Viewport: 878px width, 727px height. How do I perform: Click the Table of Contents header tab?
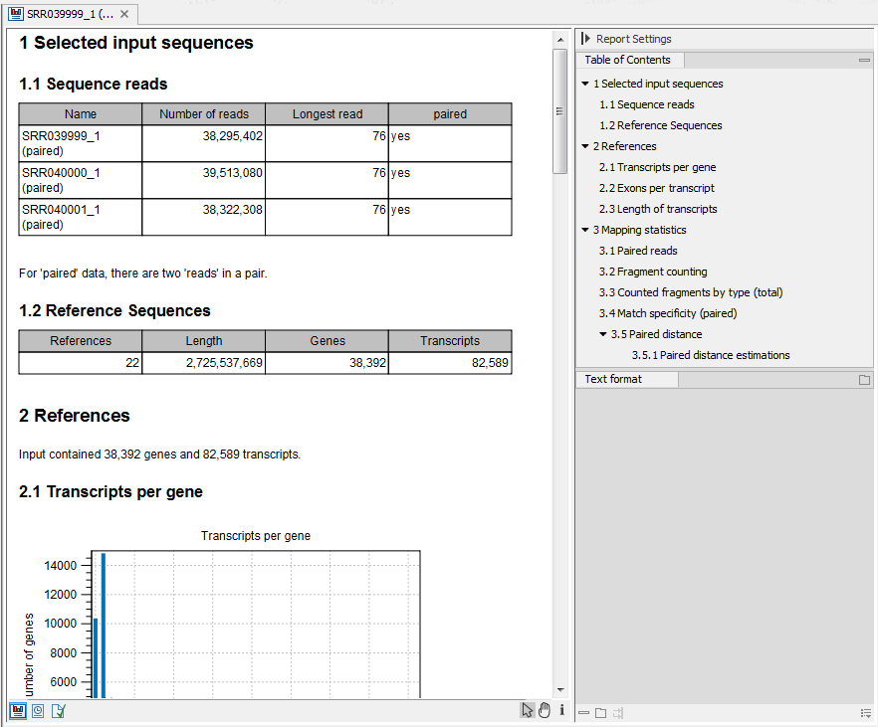(x=630, y=60)
